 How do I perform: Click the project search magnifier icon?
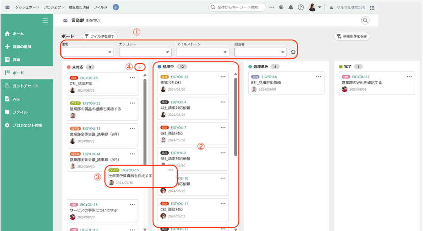(365, 20)
